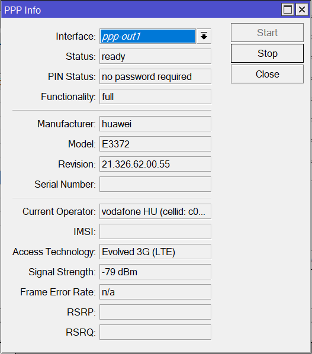This screenshot has height=354, width=312.
Task: Click the Manufacturer field showing huawei
Action: 155,124
